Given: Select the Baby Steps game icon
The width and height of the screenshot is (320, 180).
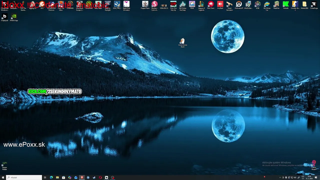Looking at the screenshot, I should (x=98, y=5).
